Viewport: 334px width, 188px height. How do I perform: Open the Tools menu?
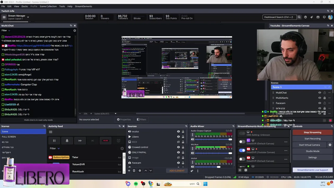(x=62, y=6)
